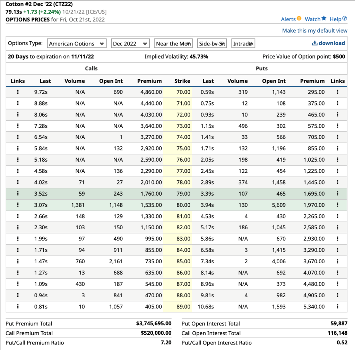Open calls links menu for strike 80.00
The width and height of the screenshot is (355, 350).
click(18, 205)
